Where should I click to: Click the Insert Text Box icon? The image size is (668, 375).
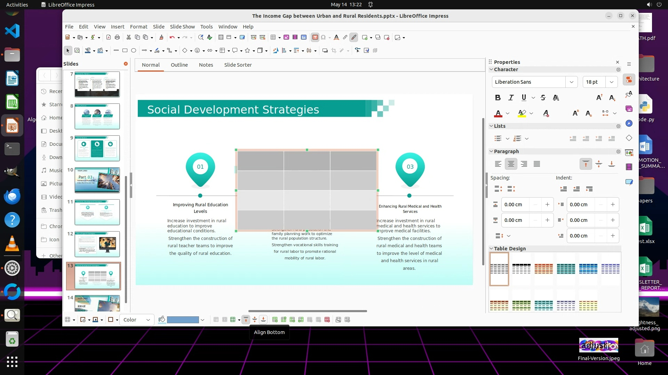[x=315, y=37]
